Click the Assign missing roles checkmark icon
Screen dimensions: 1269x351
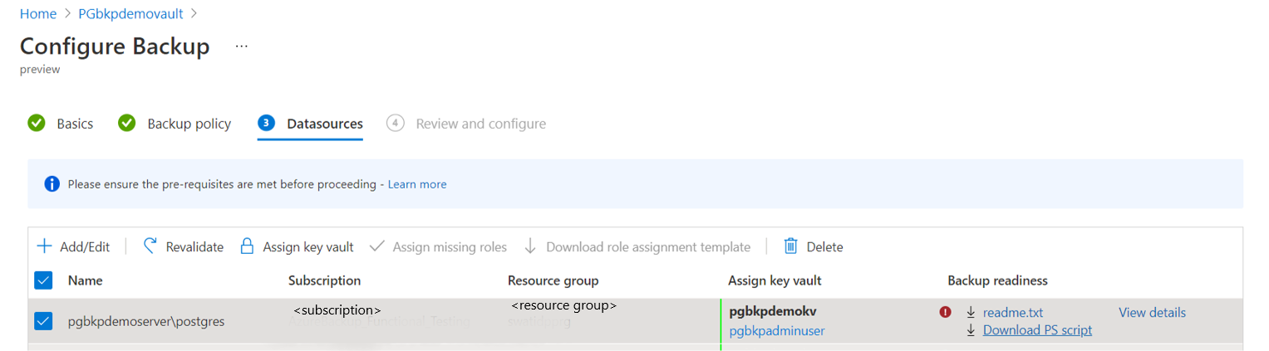click(x=377, y=246)
